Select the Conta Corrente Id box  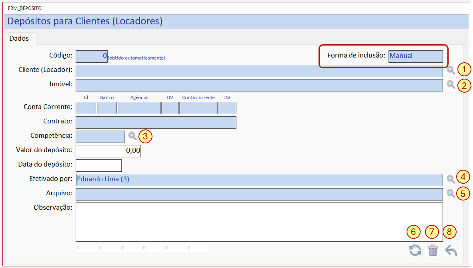86,108
